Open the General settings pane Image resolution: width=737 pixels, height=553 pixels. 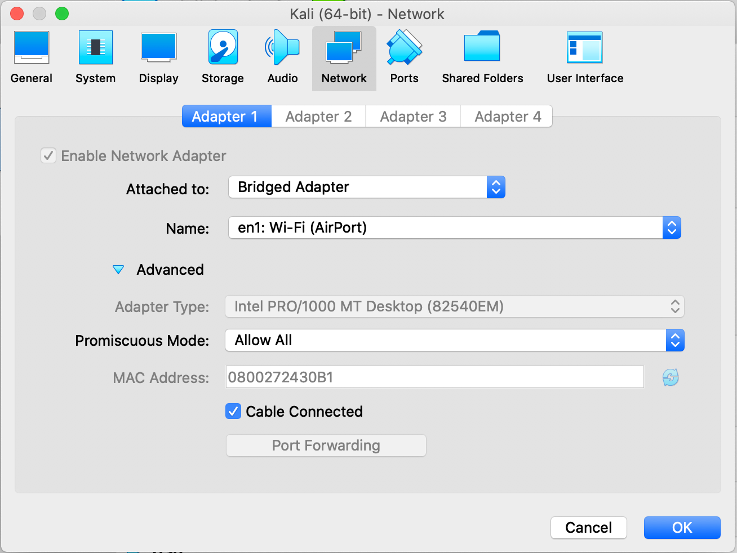[32, 58]
